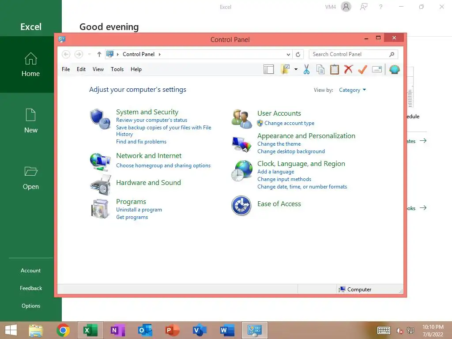Screen dimensions: 452x339
Task: Click the Cut scissors icon in toolbar
Action: [306, 69]
